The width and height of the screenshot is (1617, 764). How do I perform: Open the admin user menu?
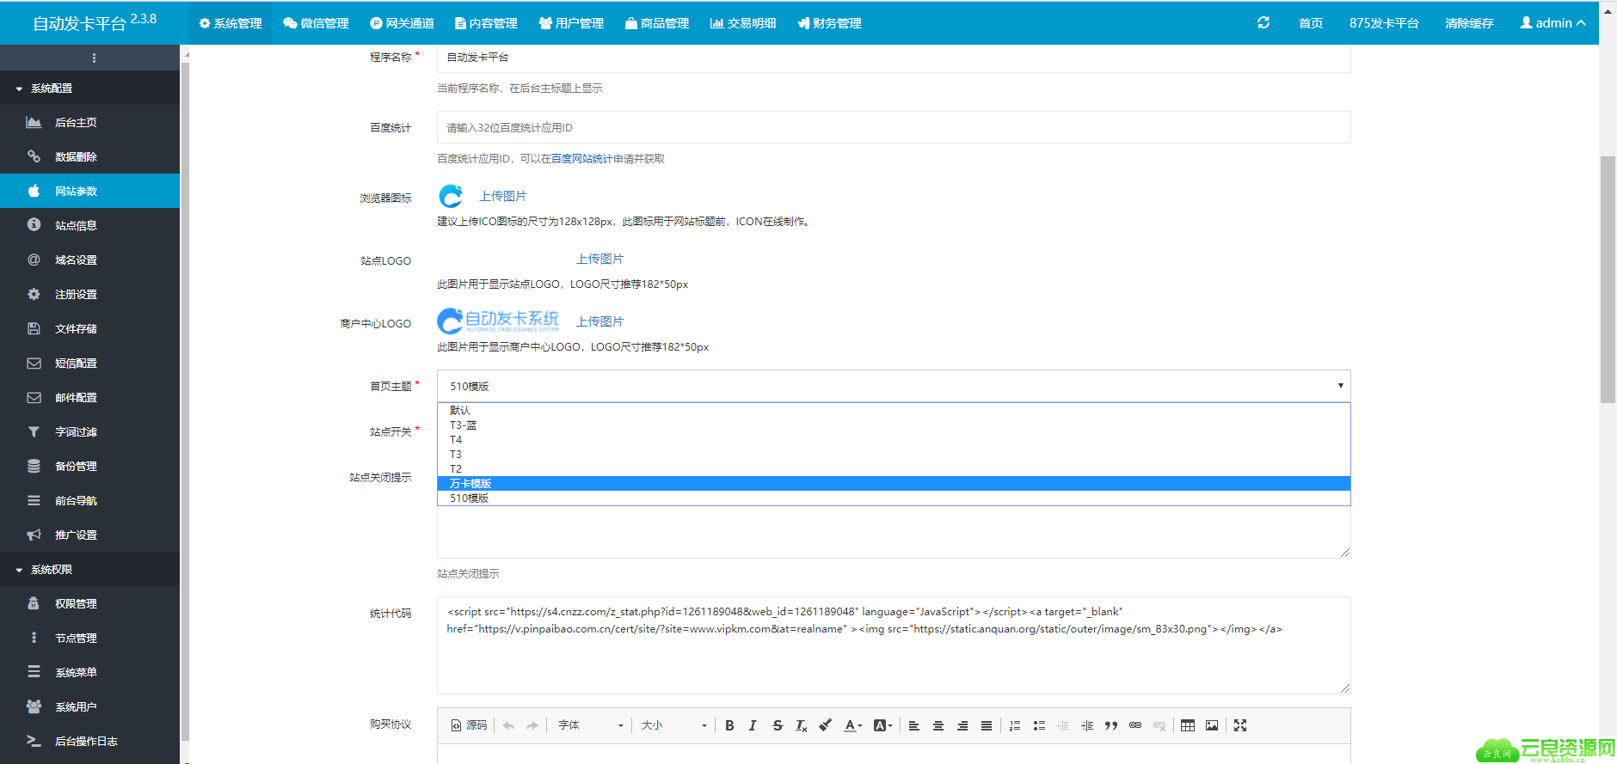(1552, 23)
